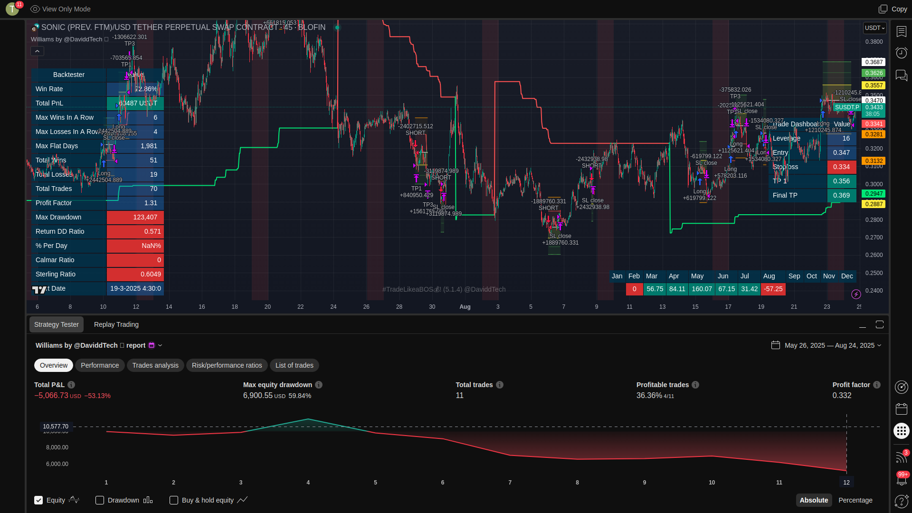Click the Leverage value 16
This screenshot has width=912, height=513.
pyautogui.click(x=841, y=138)
